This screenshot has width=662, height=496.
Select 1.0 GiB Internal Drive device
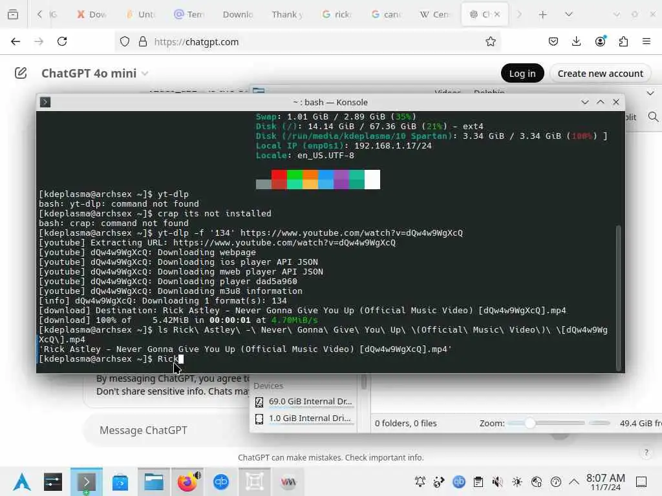pos(304,418)
